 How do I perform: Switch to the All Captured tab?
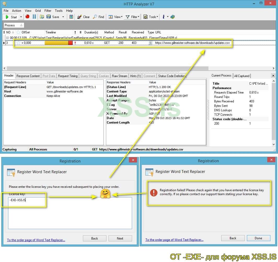click(242, 76)
